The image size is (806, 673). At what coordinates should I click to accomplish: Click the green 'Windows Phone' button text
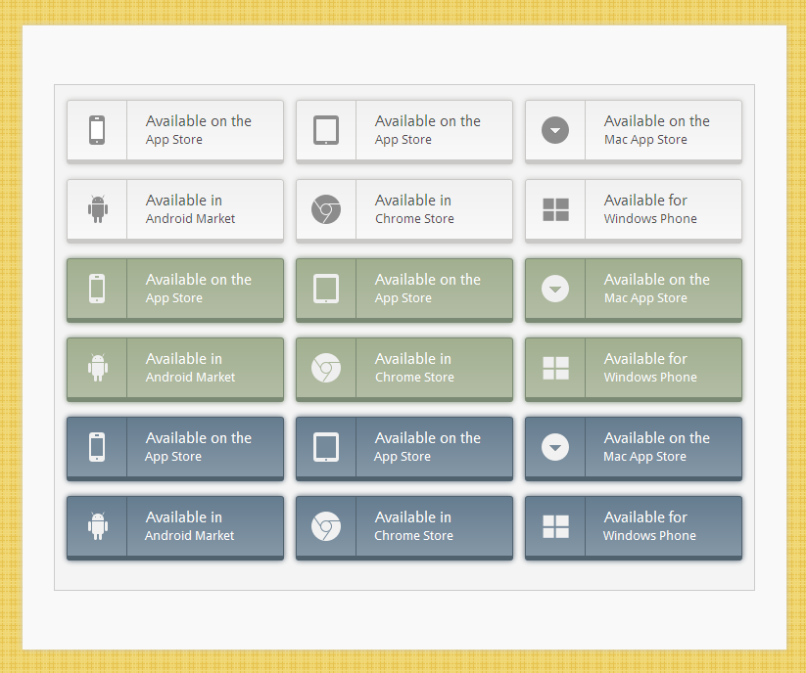[x=650, y=378]
